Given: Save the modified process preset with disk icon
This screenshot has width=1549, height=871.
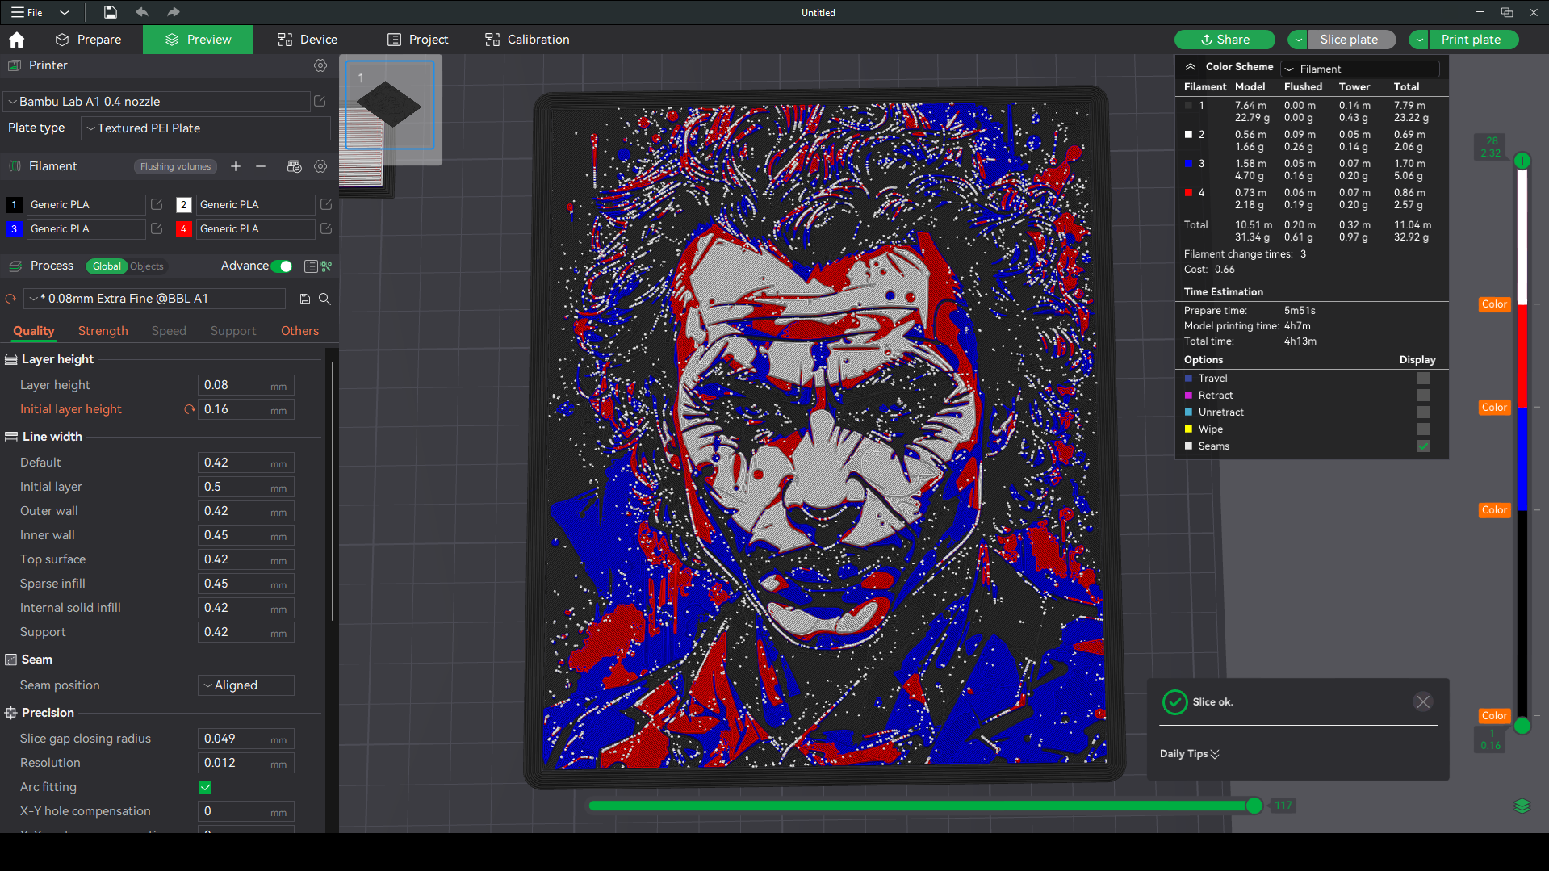Looking at the screenshot, I should click(x=304, y=299).
